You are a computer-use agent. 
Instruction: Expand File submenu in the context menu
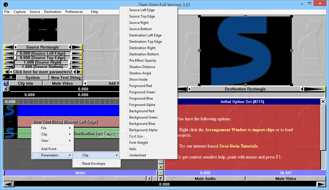[52, 128]
